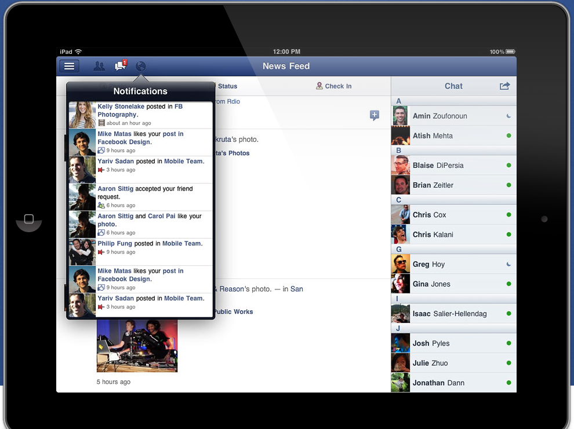The height and width of the screenshot is (429, 574).
Task: Tap the friend icon under Aaron Sittig's request
Action: click(x=101, y=206)
